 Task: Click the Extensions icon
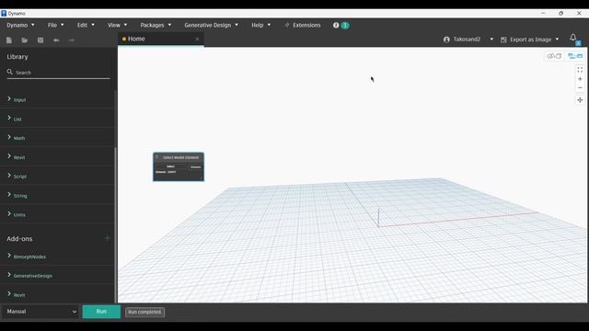pos(287,25)
